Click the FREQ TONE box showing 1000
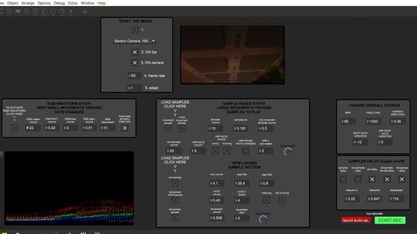 point(373,122)
